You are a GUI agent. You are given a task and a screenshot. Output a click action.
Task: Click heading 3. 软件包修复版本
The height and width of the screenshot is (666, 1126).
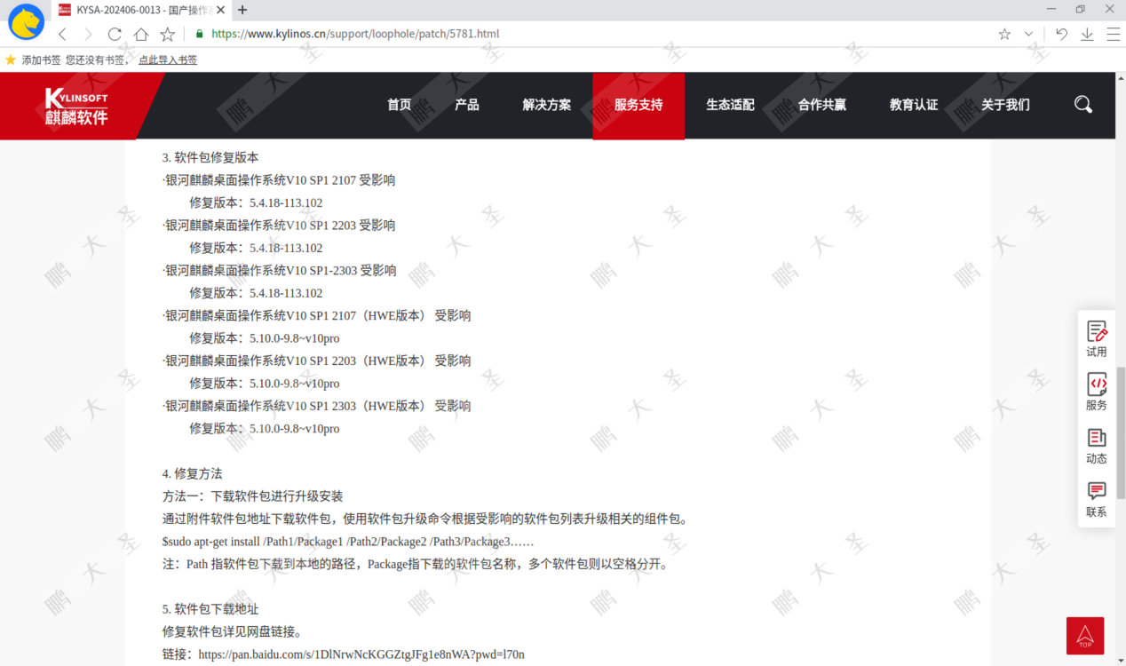point(210,158)
